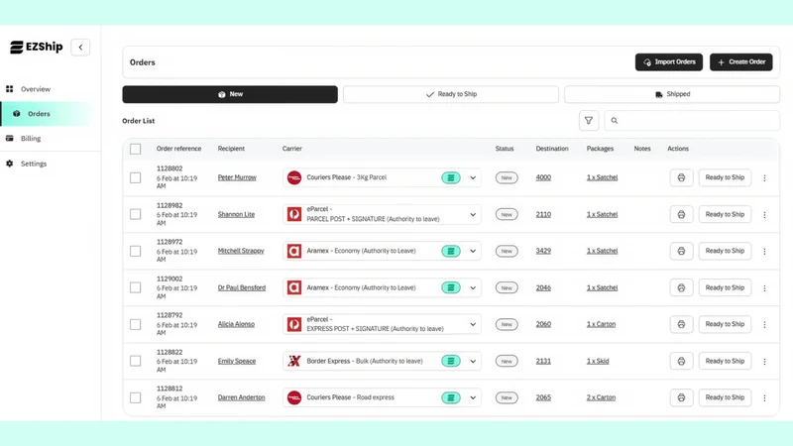Screen dimensions: 793x446
Task: Click the green rule badge on order 1128802
Action: [451, 178]
